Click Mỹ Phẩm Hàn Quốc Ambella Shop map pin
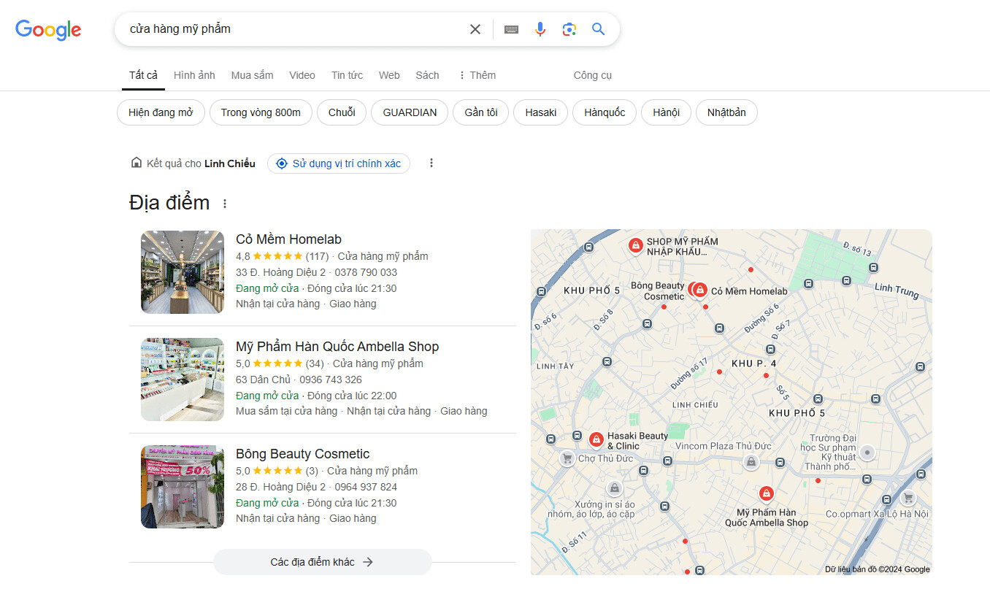Screen dimensions: 990x589 click(766, 494)
